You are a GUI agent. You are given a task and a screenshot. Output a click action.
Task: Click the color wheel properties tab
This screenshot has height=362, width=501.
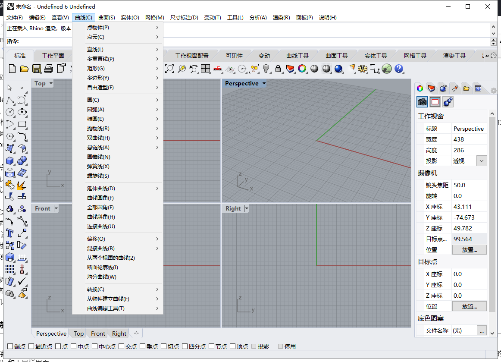(420, 88)
